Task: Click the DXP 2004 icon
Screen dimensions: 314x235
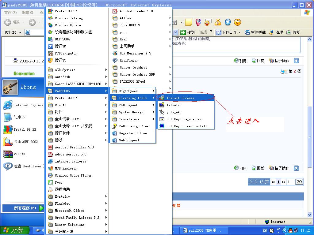Action: (x=50, y=39)
